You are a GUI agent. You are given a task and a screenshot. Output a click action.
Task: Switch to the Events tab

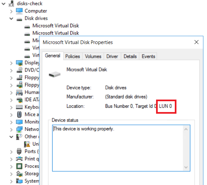coord(149,57)
